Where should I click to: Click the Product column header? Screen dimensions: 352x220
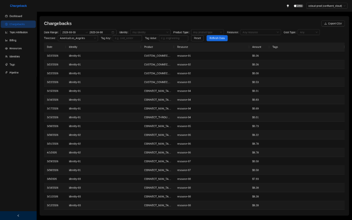click(158, 47)
